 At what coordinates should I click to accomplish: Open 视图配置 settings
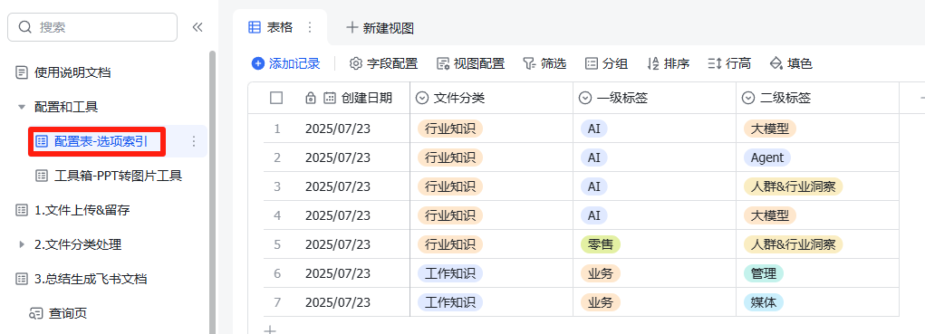(x=471, y=63)
